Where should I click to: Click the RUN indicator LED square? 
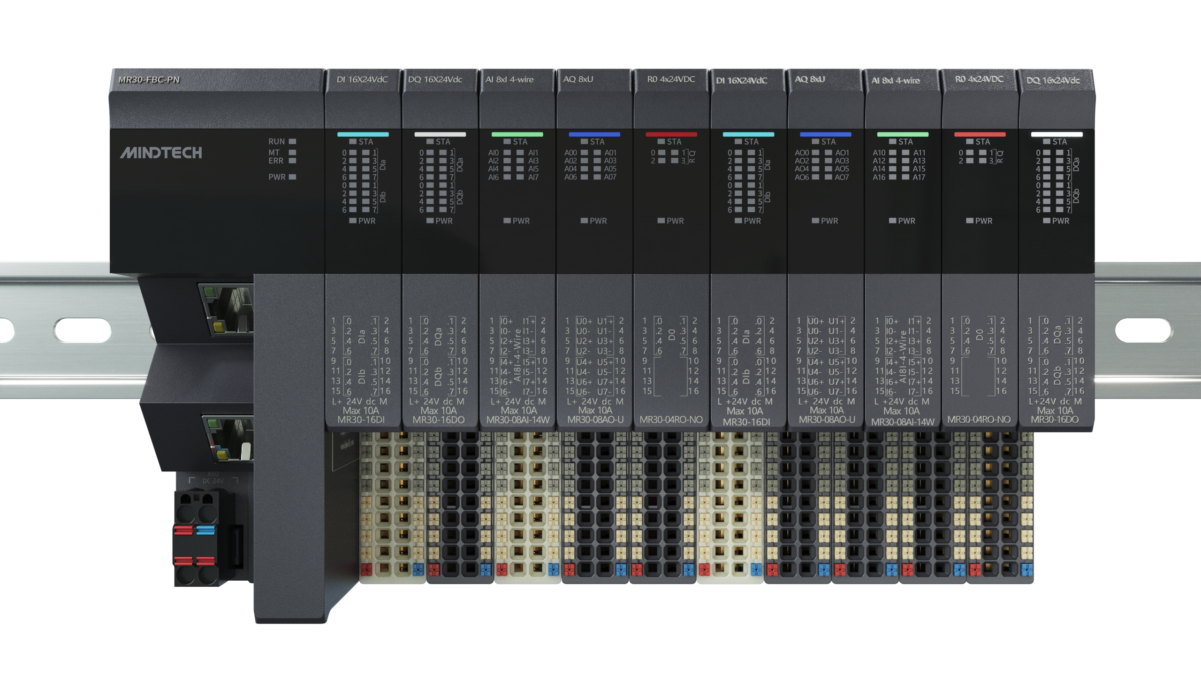point(292,141)
